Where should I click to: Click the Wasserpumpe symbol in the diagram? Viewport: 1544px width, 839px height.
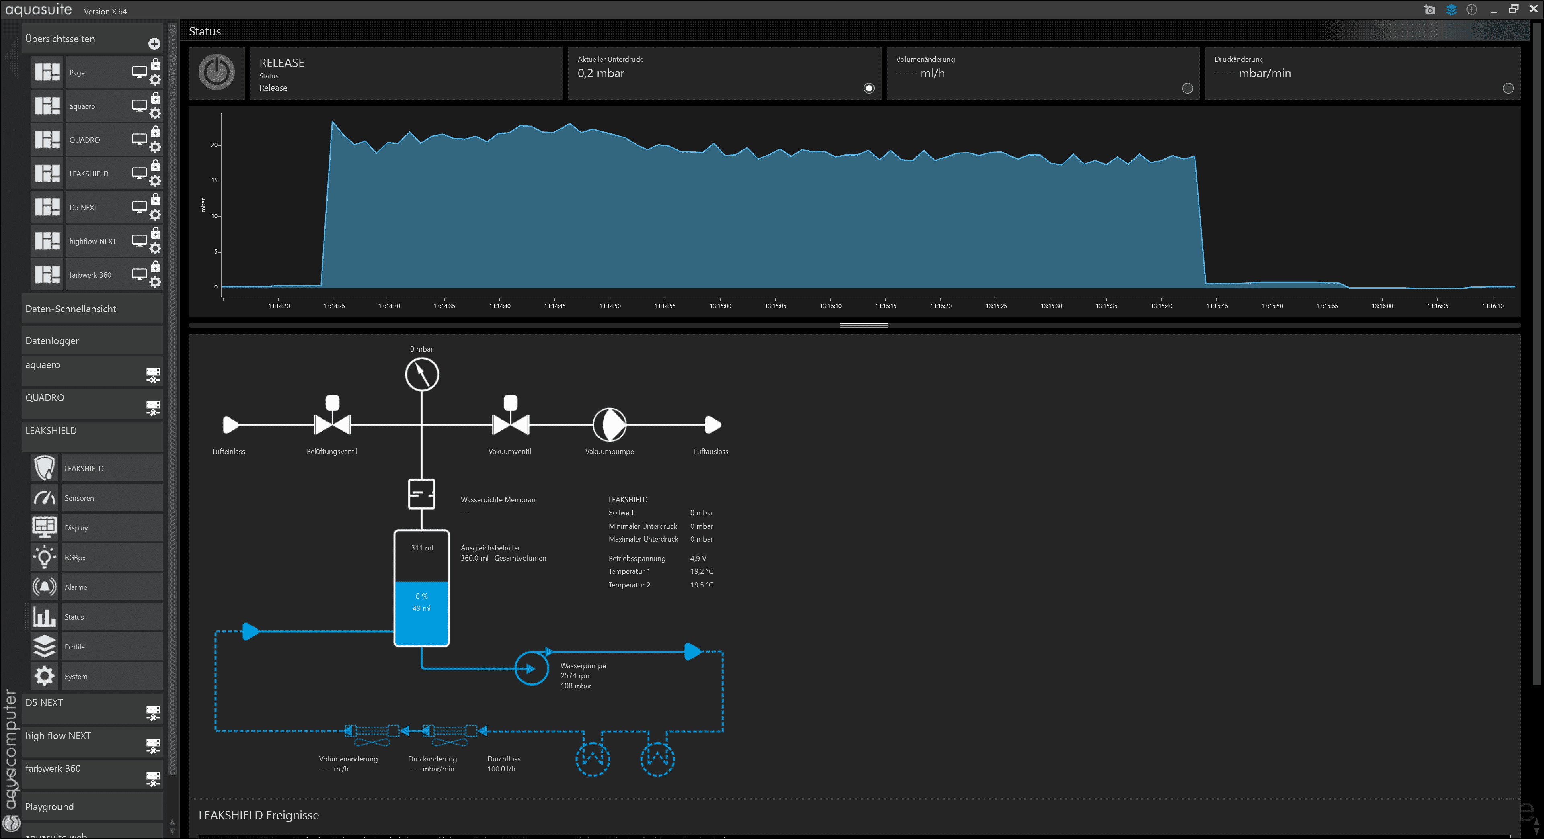tap(531, 668)
